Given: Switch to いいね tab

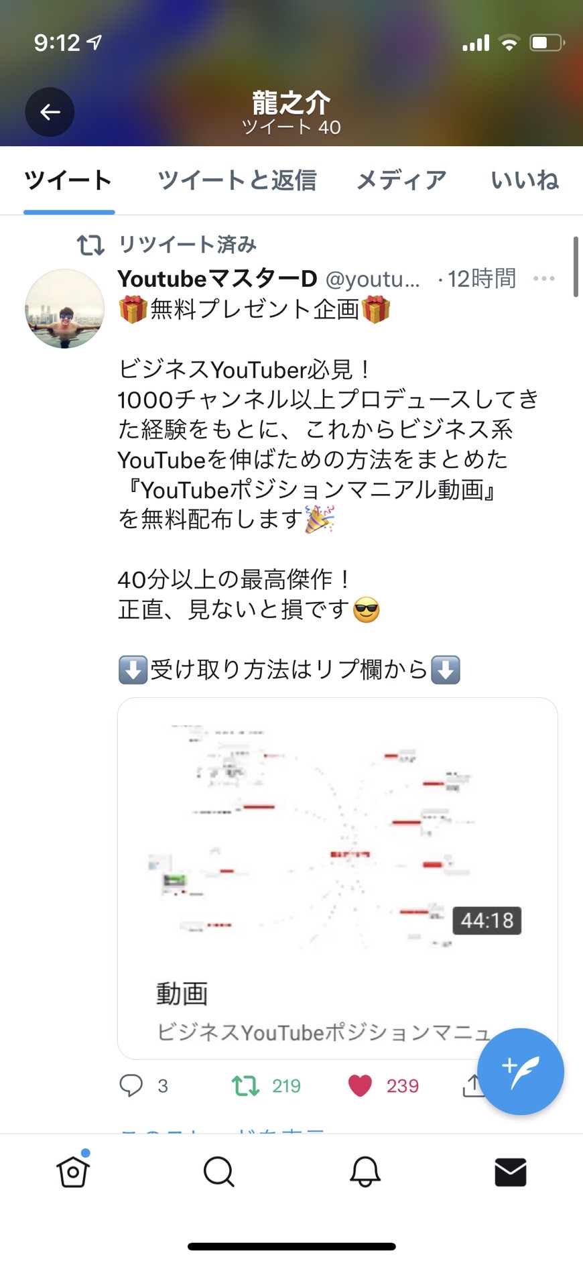Looking at the screenshot, I should (x=525, y=180).
